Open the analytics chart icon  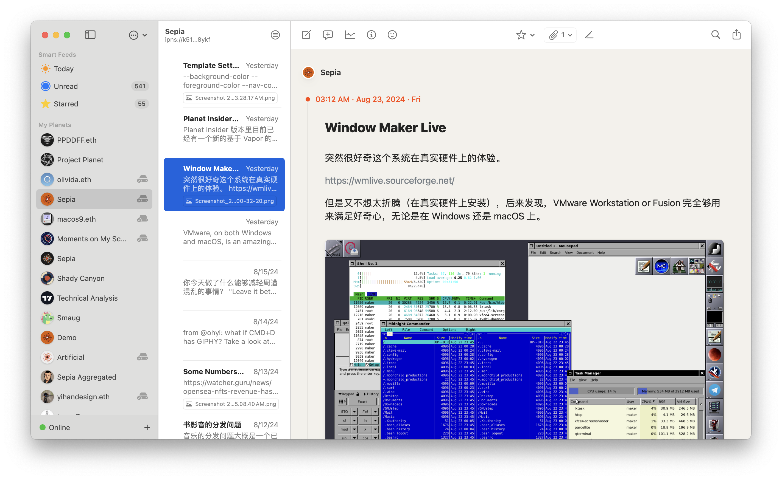click(350, 35)
